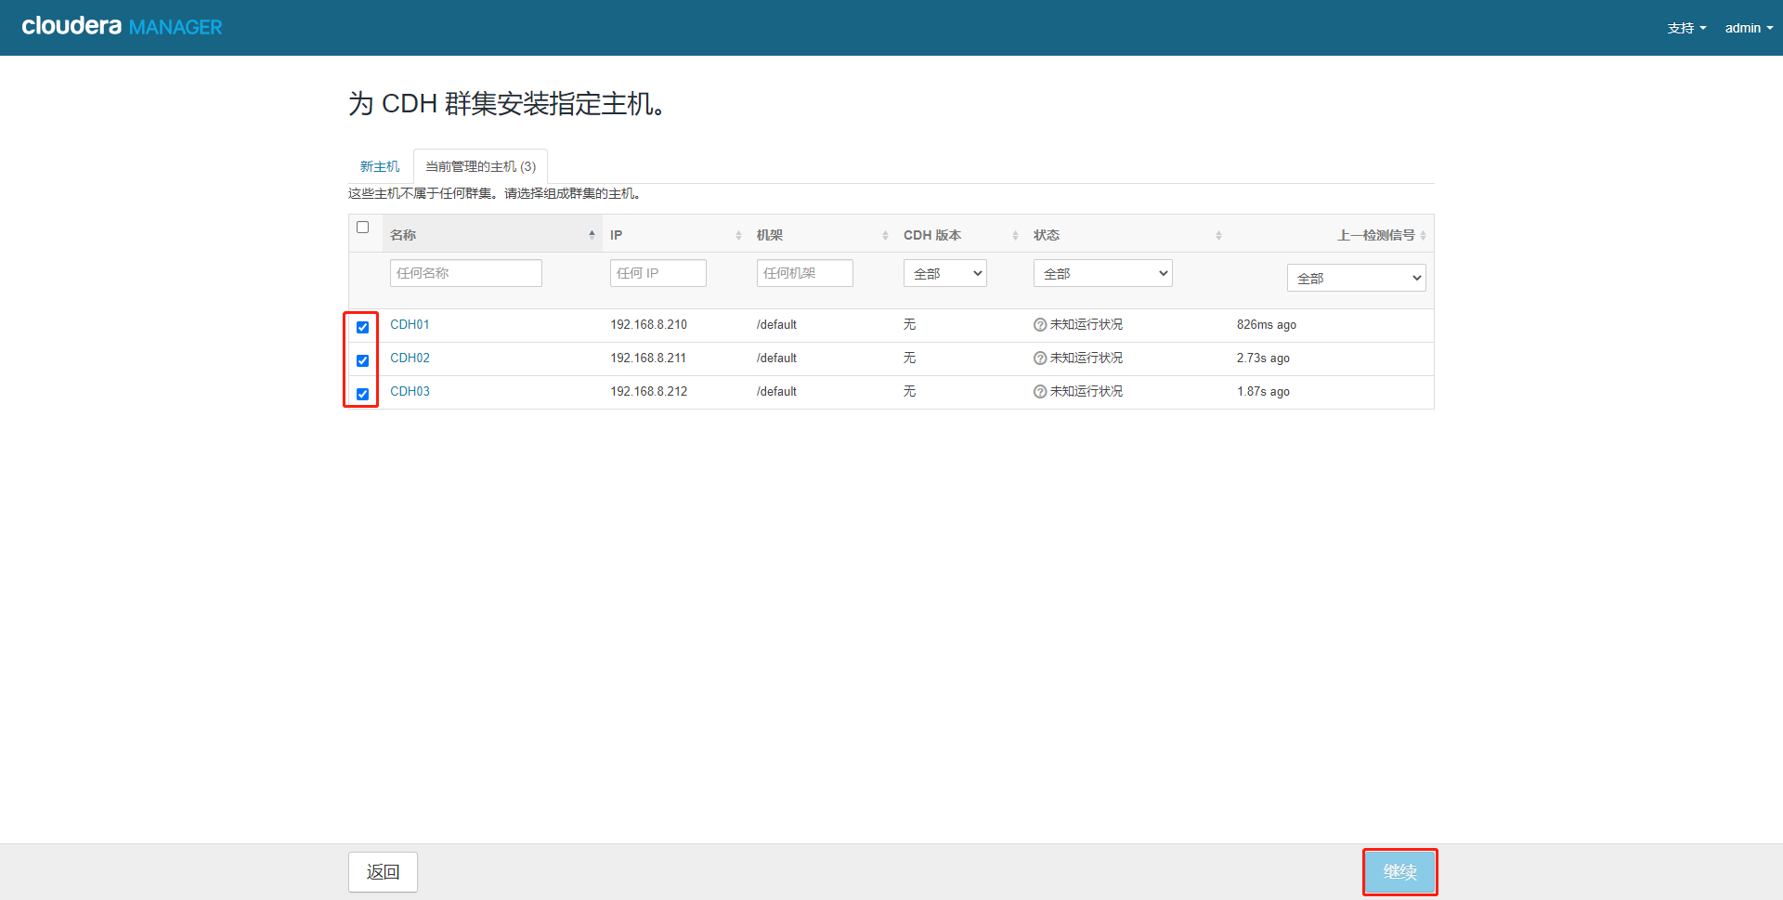Sort by the 状态 column arrow

coord(1218,235)
